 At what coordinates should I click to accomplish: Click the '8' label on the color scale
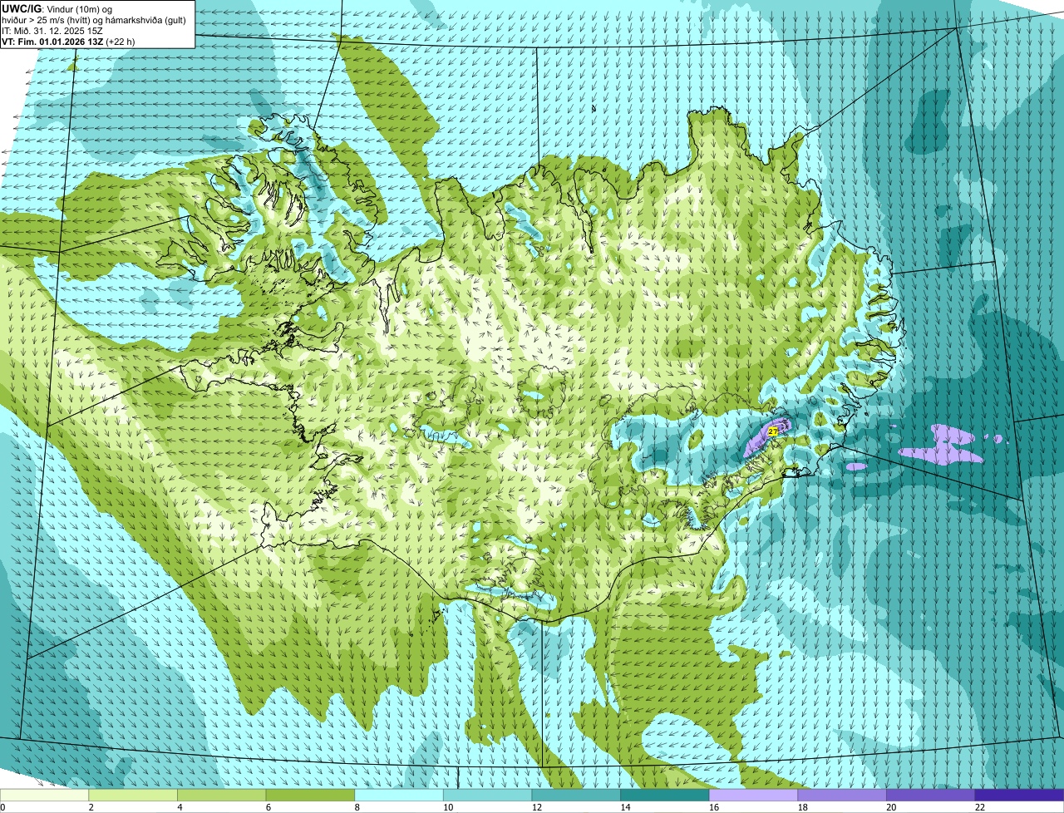click(357, 807)
